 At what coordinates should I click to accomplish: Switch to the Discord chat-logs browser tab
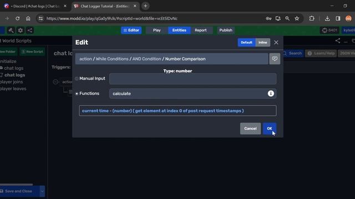click(35, 6)
